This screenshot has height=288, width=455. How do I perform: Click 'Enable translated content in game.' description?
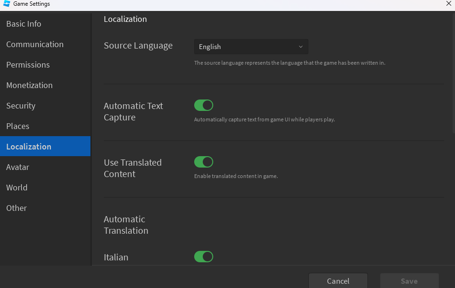click(x=236, y=176)
